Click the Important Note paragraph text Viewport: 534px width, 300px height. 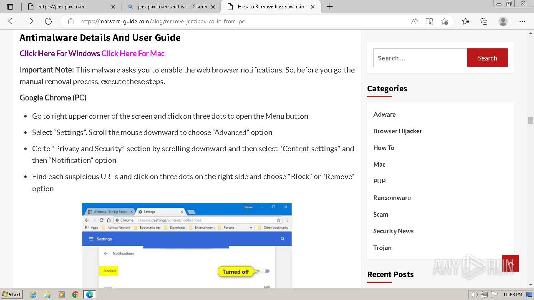coord(187,75)
